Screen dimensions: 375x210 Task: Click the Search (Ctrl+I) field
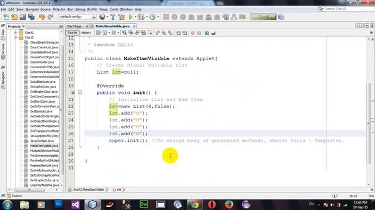pos(346,9)
